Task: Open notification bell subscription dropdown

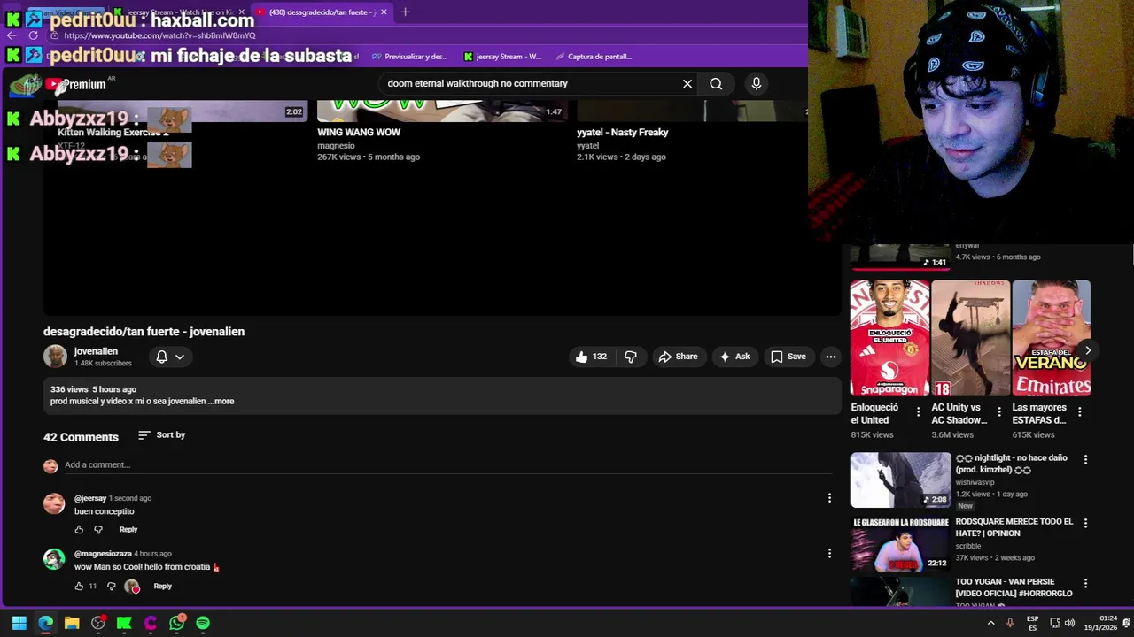Action: 170,357
